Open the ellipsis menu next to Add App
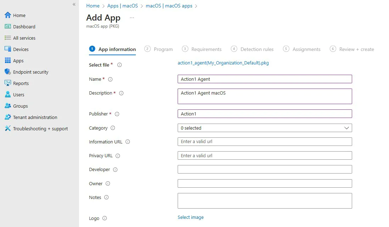Image resolution: width=389 pixels, height=227 pixels. pyautogui.click(x=132, y=17)
